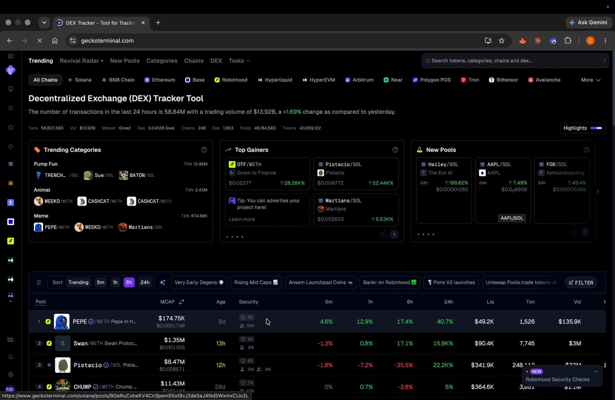Click Learn more advertising link
This screenshot has height=400, width=615.
[x=242, y=219]
